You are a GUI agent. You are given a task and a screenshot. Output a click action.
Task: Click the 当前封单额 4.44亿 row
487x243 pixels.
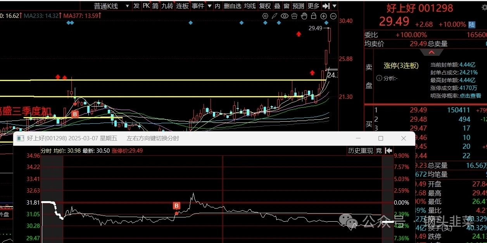[x=453, y=65]
